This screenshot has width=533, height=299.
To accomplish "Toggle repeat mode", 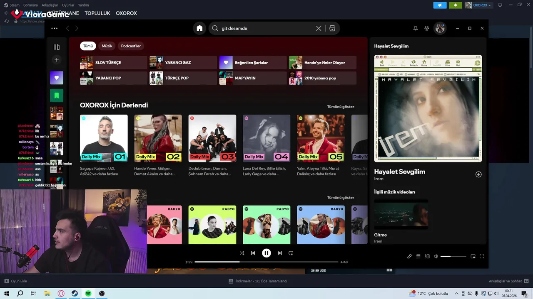I will (291, 253).
